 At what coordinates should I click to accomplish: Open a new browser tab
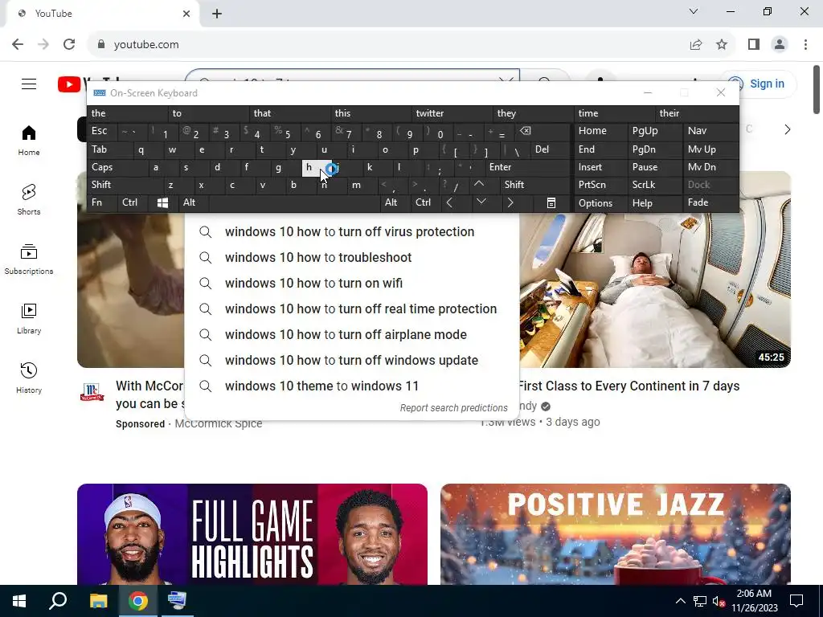pos(217,14)
